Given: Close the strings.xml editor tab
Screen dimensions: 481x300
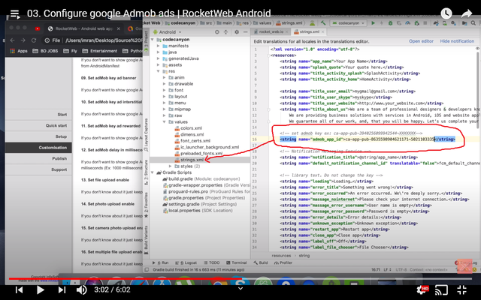Looking at the screenshot, I should pos(322,31).
